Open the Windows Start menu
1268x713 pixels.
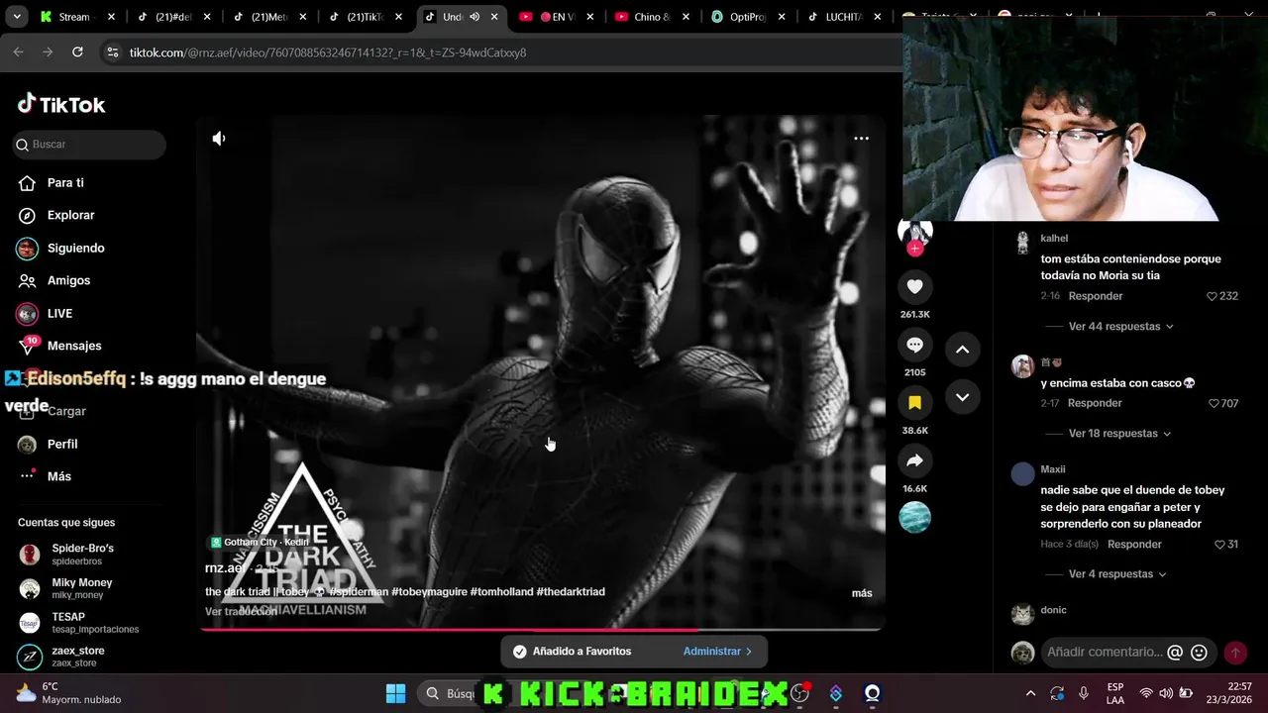395,693
